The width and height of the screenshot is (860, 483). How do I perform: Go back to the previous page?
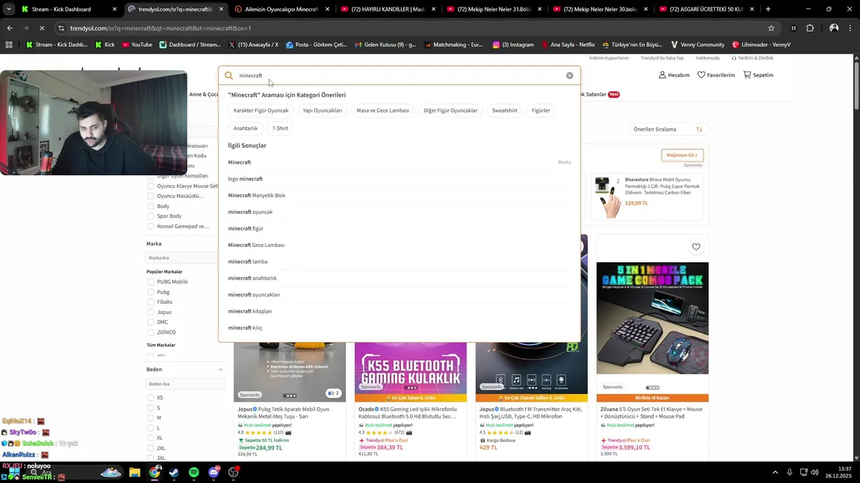(x=9, y=28)
